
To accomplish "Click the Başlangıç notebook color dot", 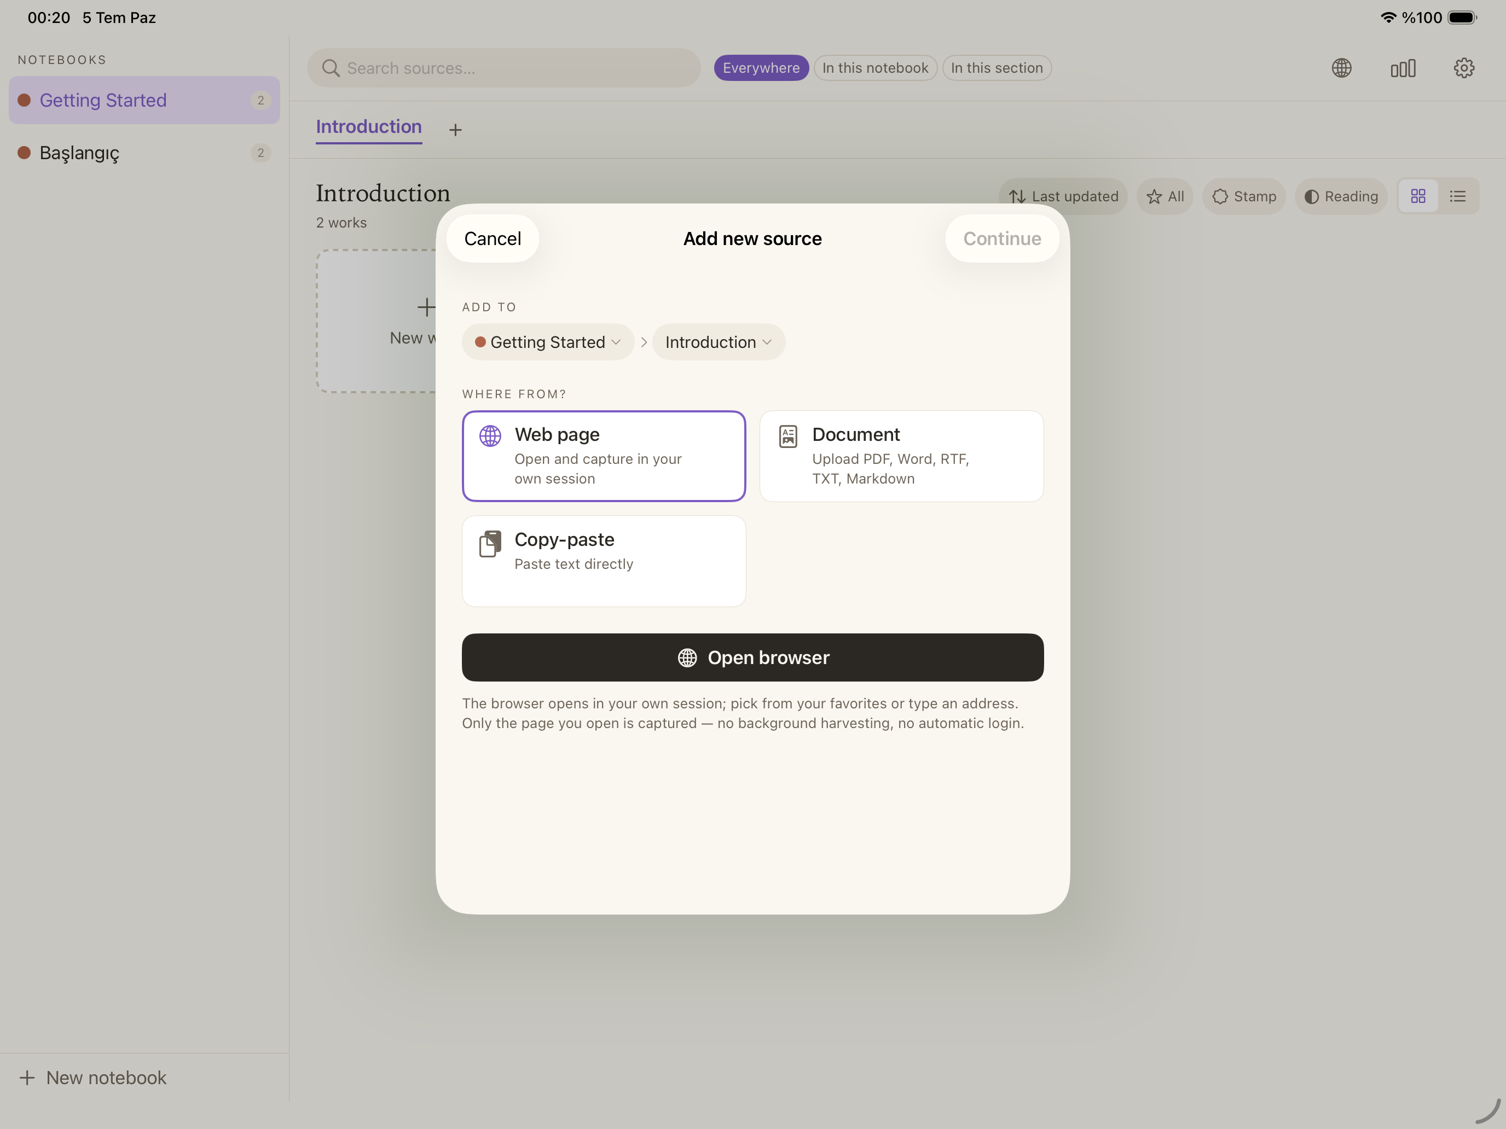I will (x=24, y=153).
